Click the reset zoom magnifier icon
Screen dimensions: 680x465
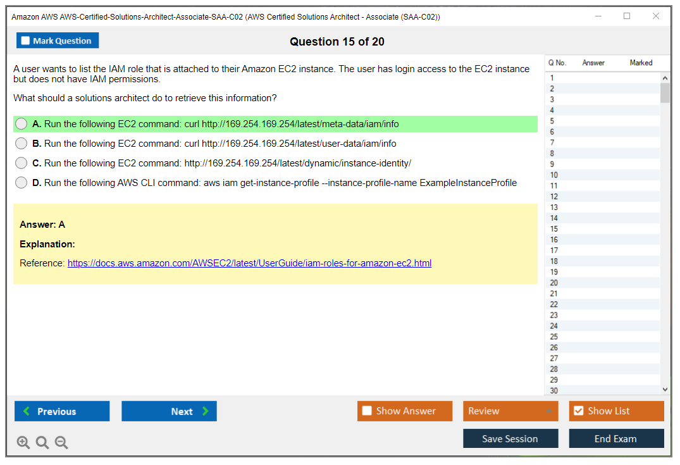point(42,443)
